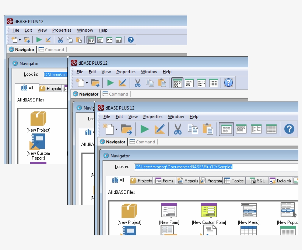Open Help menu in front window
Screen dimensions: 302x250
pos(194,117)
